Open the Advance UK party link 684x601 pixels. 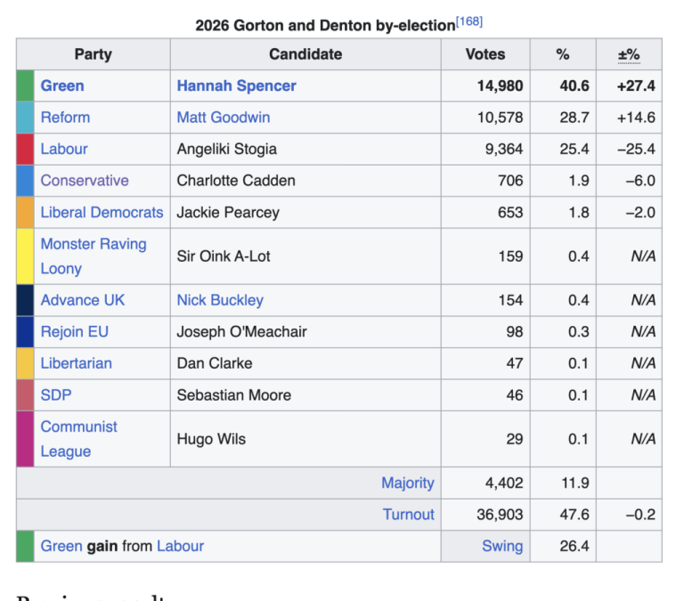[83, 300]
